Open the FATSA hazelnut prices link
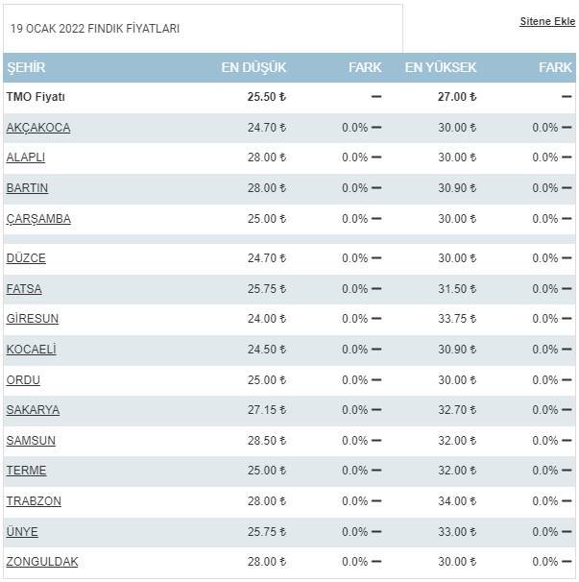Image resolution: width=579 pixels, height=582 pixels. click(x=24, y=289)
